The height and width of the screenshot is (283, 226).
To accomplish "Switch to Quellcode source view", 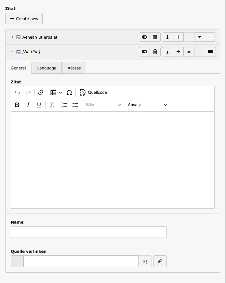I will pos(93,92).
